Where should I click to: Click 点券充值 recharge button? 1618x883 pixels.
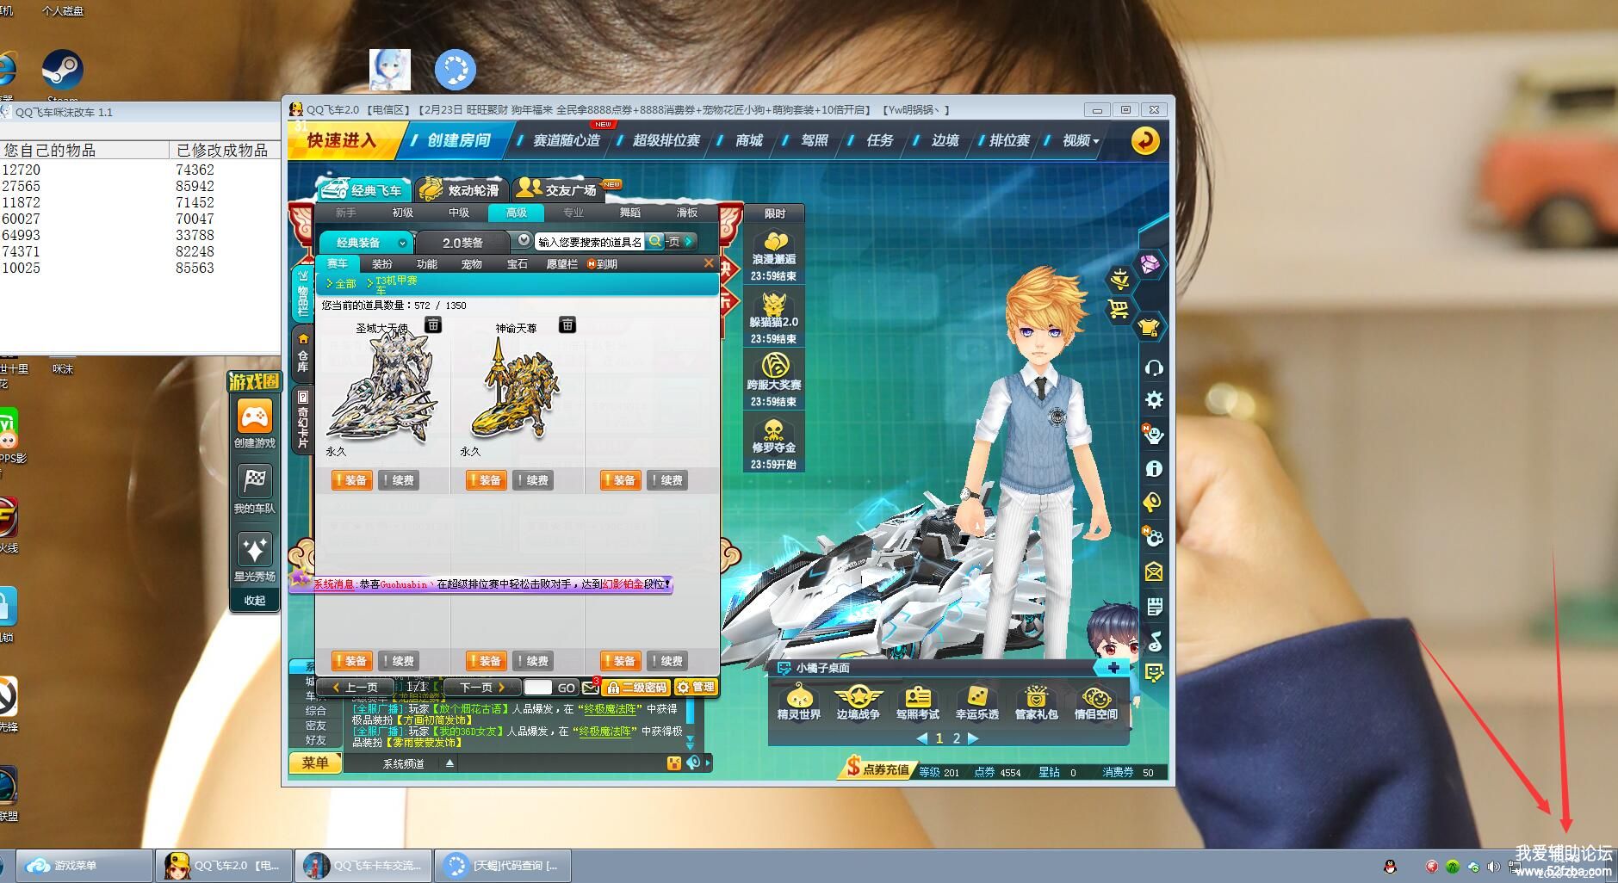pos(877,769)
